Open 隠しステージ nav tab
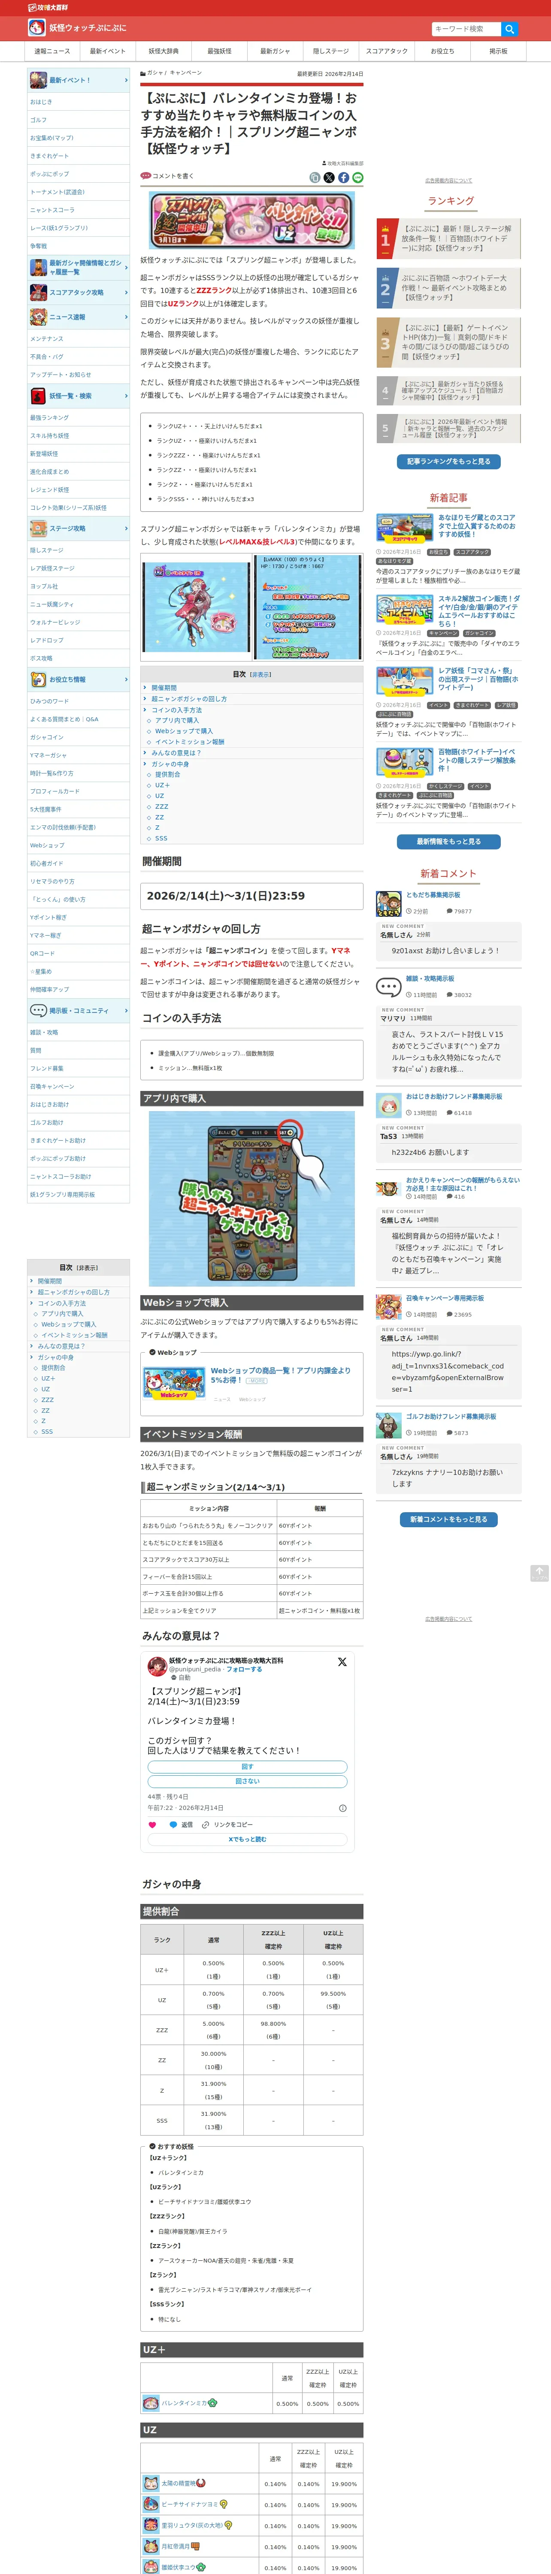 [x=331, y=51]
